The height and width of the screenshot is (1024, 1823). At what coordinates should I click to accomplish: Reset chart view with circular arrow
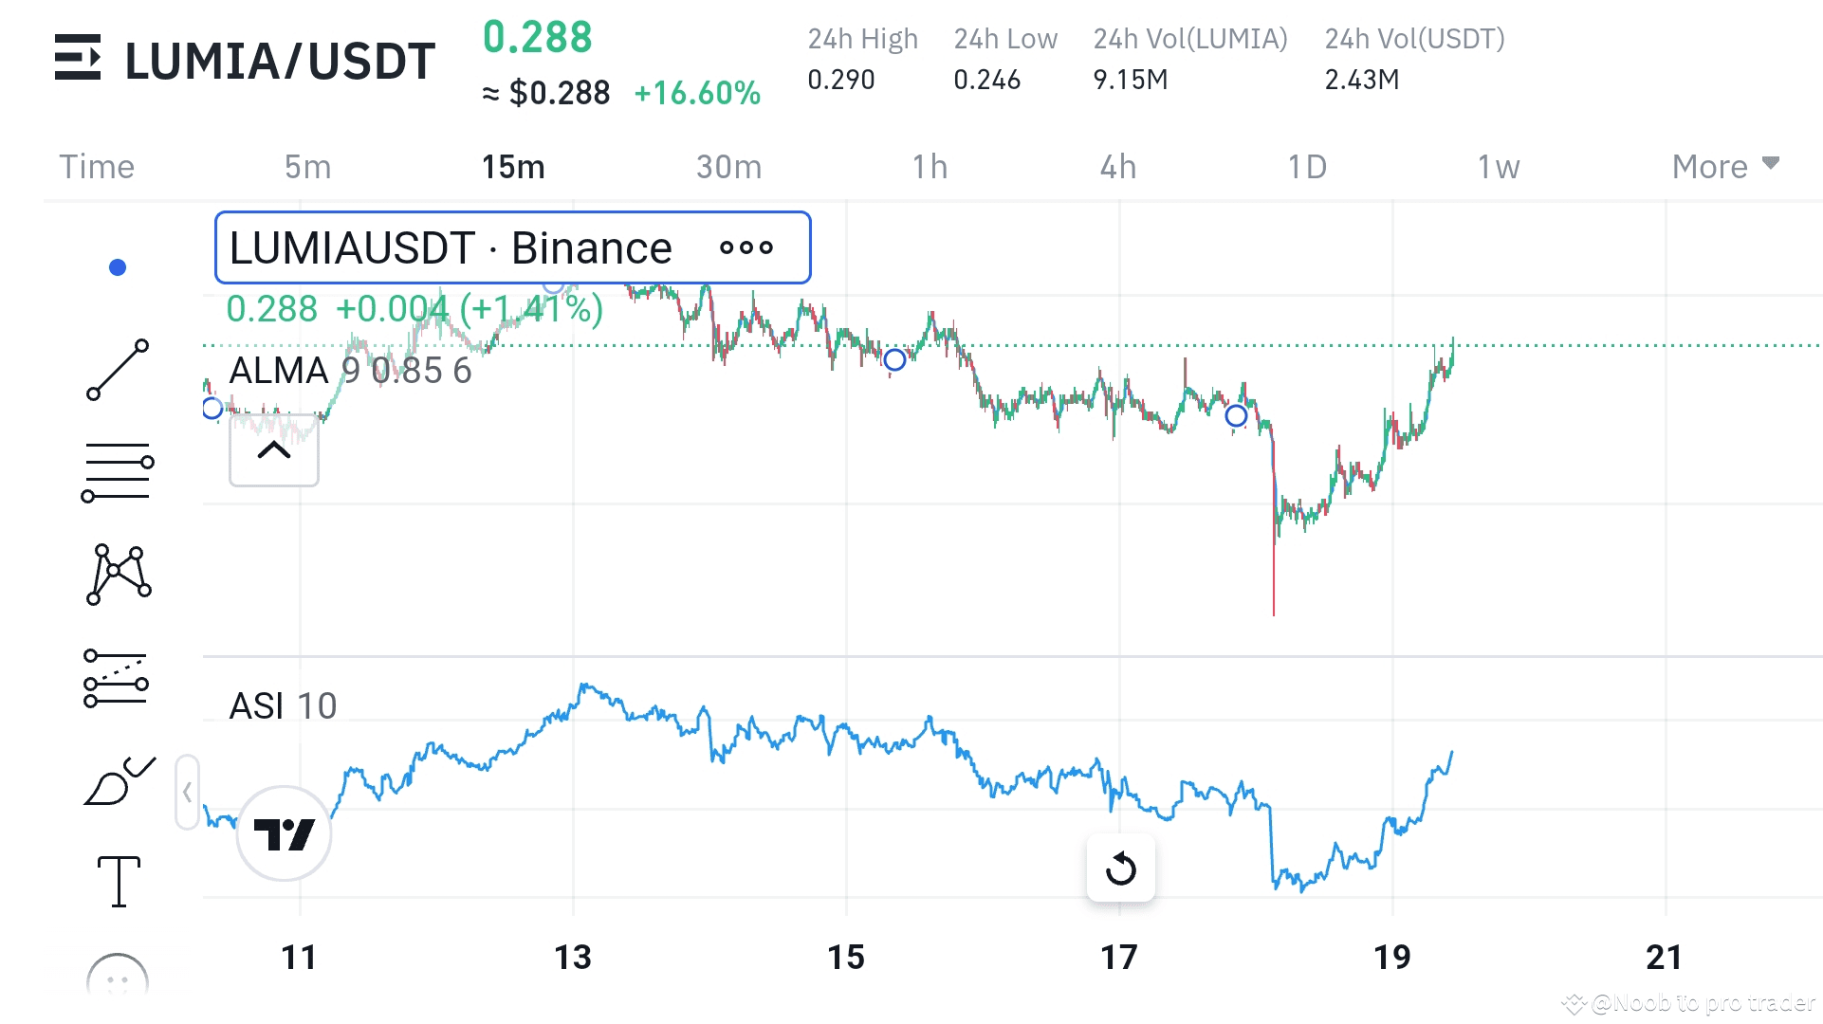(1120, 868)
